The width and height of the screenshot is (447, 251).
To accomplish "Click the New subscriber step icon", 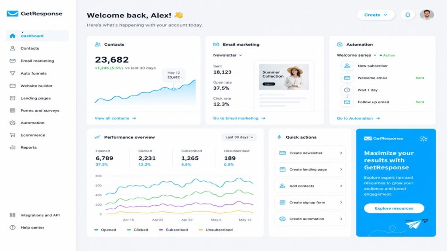I will point(347,66).
